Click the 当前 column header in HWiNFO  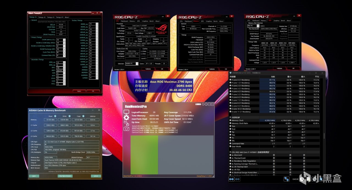click(273, 76)
